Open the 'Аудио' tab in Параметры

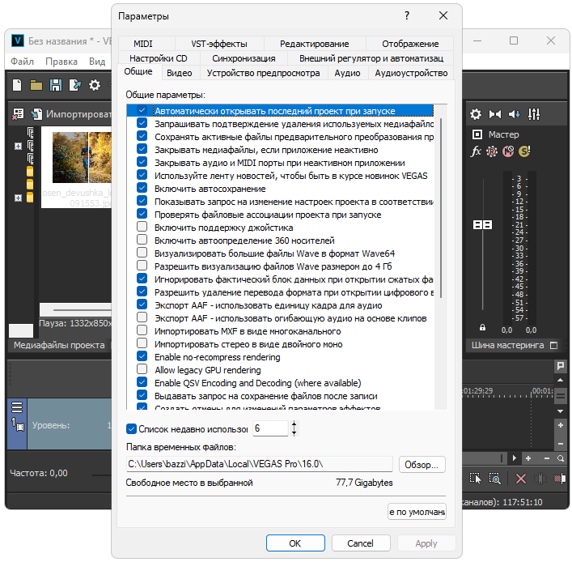pyautogui.click(x=347, y=73)
